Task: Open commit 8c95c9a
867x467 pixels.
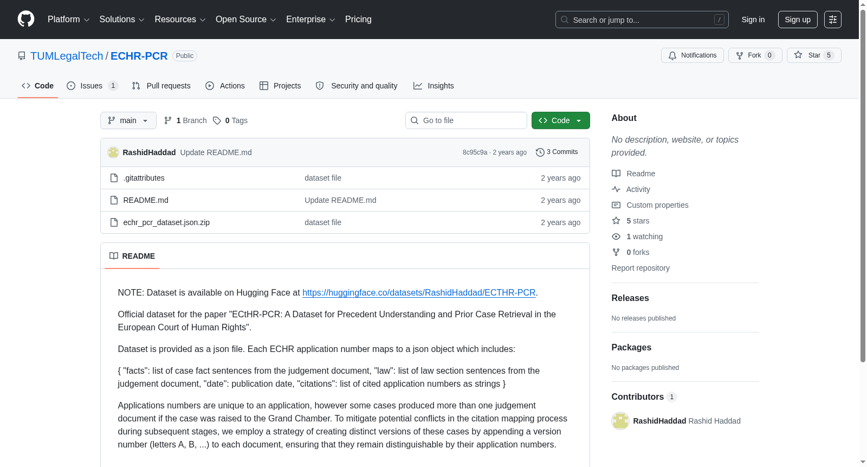Action: pyautogui.click(x=475, y=152)
